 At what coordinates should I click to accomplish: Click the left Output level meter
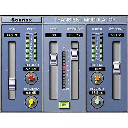pos(93,48)
